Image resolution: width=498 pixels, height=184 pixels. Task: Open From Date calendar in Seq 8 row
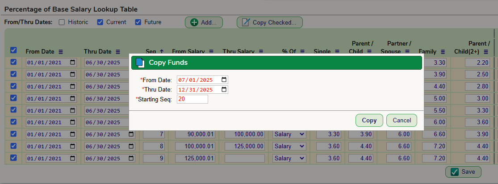tap(73, 146)
